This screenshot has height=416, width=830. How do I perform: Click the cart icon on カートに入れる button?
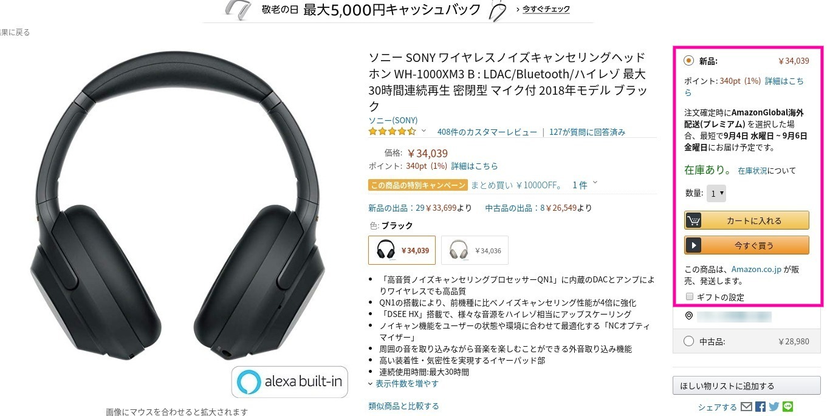coord(693,220)
